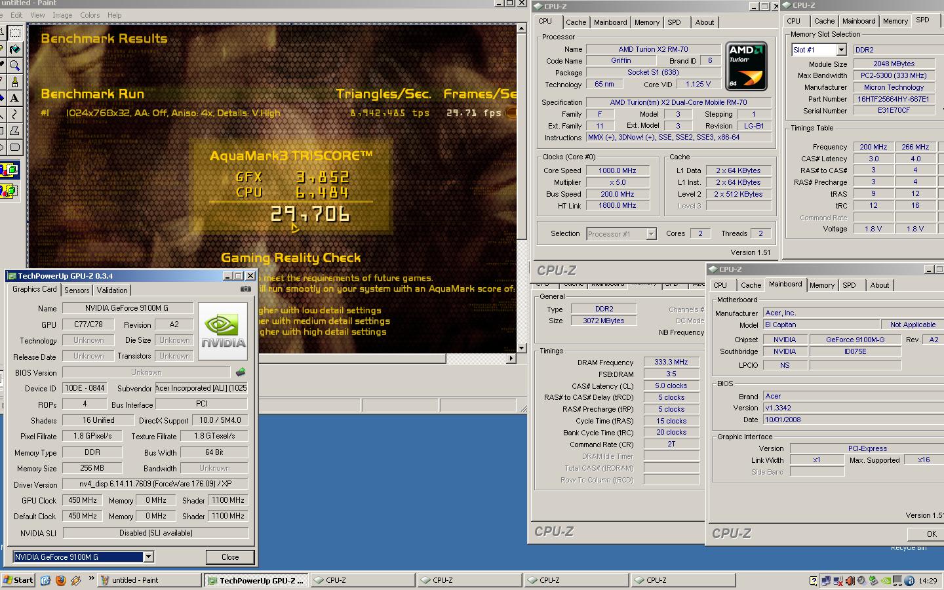The image size is (944, 590).
Task: Select the Brush tool in Paint
Action: pos(15,82)
